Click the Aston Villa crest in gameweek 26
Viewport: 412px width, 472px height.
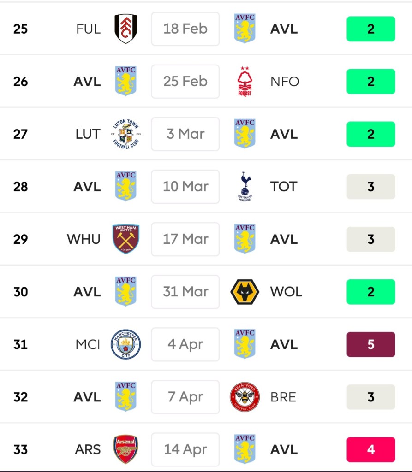click(125, 82)
